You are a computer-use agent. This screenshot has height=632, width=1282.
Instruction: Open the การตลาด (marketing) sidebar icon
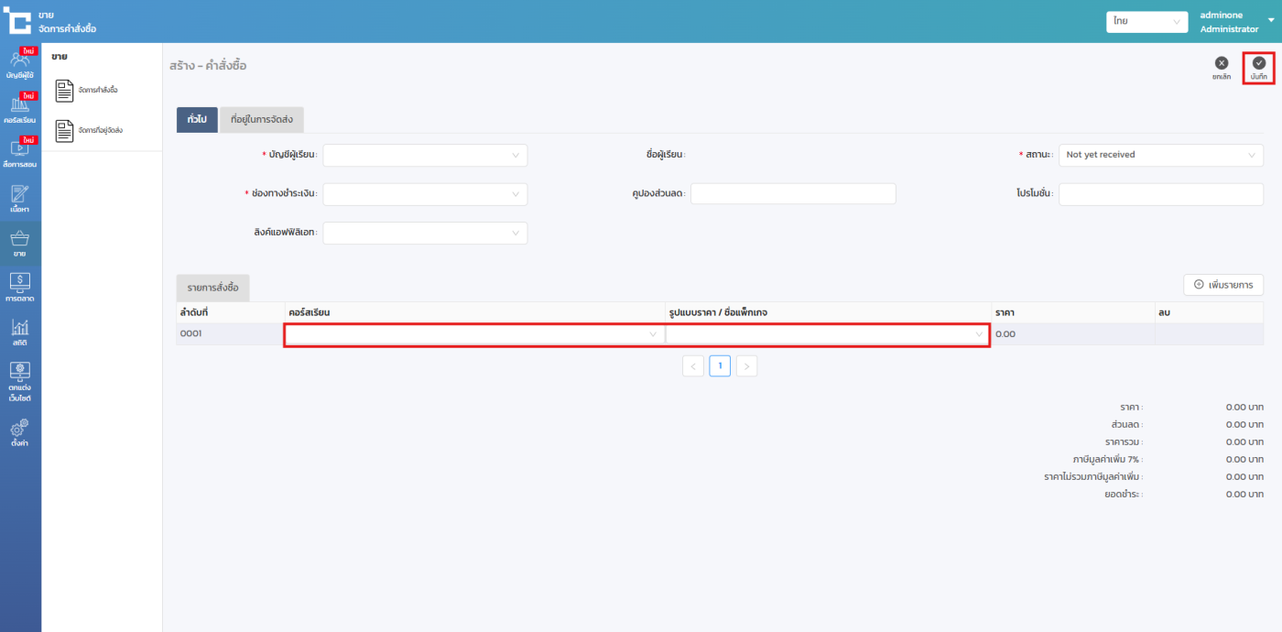click(x=20, y=287)
